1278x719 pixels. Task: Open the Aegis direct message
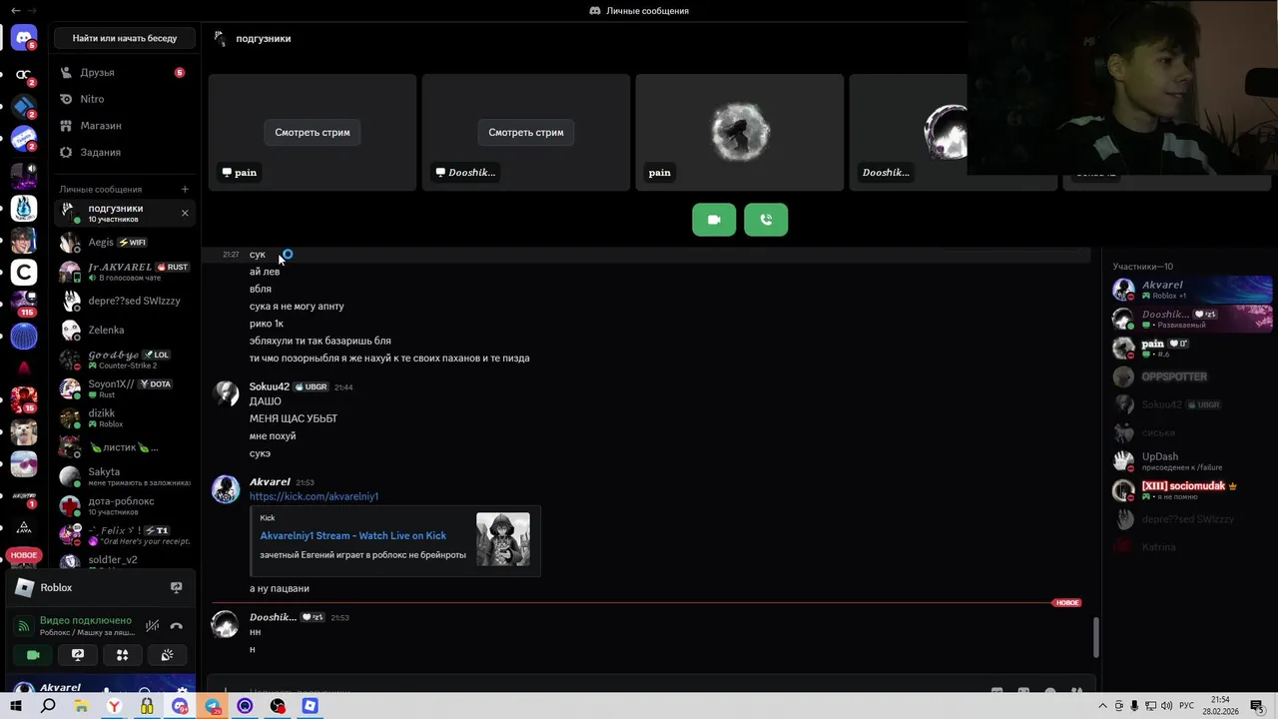pos(124,243)
